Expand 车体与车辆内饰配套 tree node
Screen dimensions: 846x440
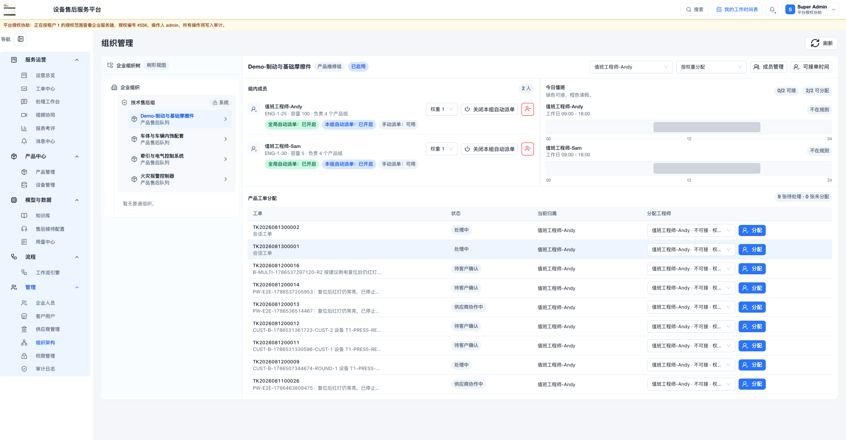(x=226, y=139)
